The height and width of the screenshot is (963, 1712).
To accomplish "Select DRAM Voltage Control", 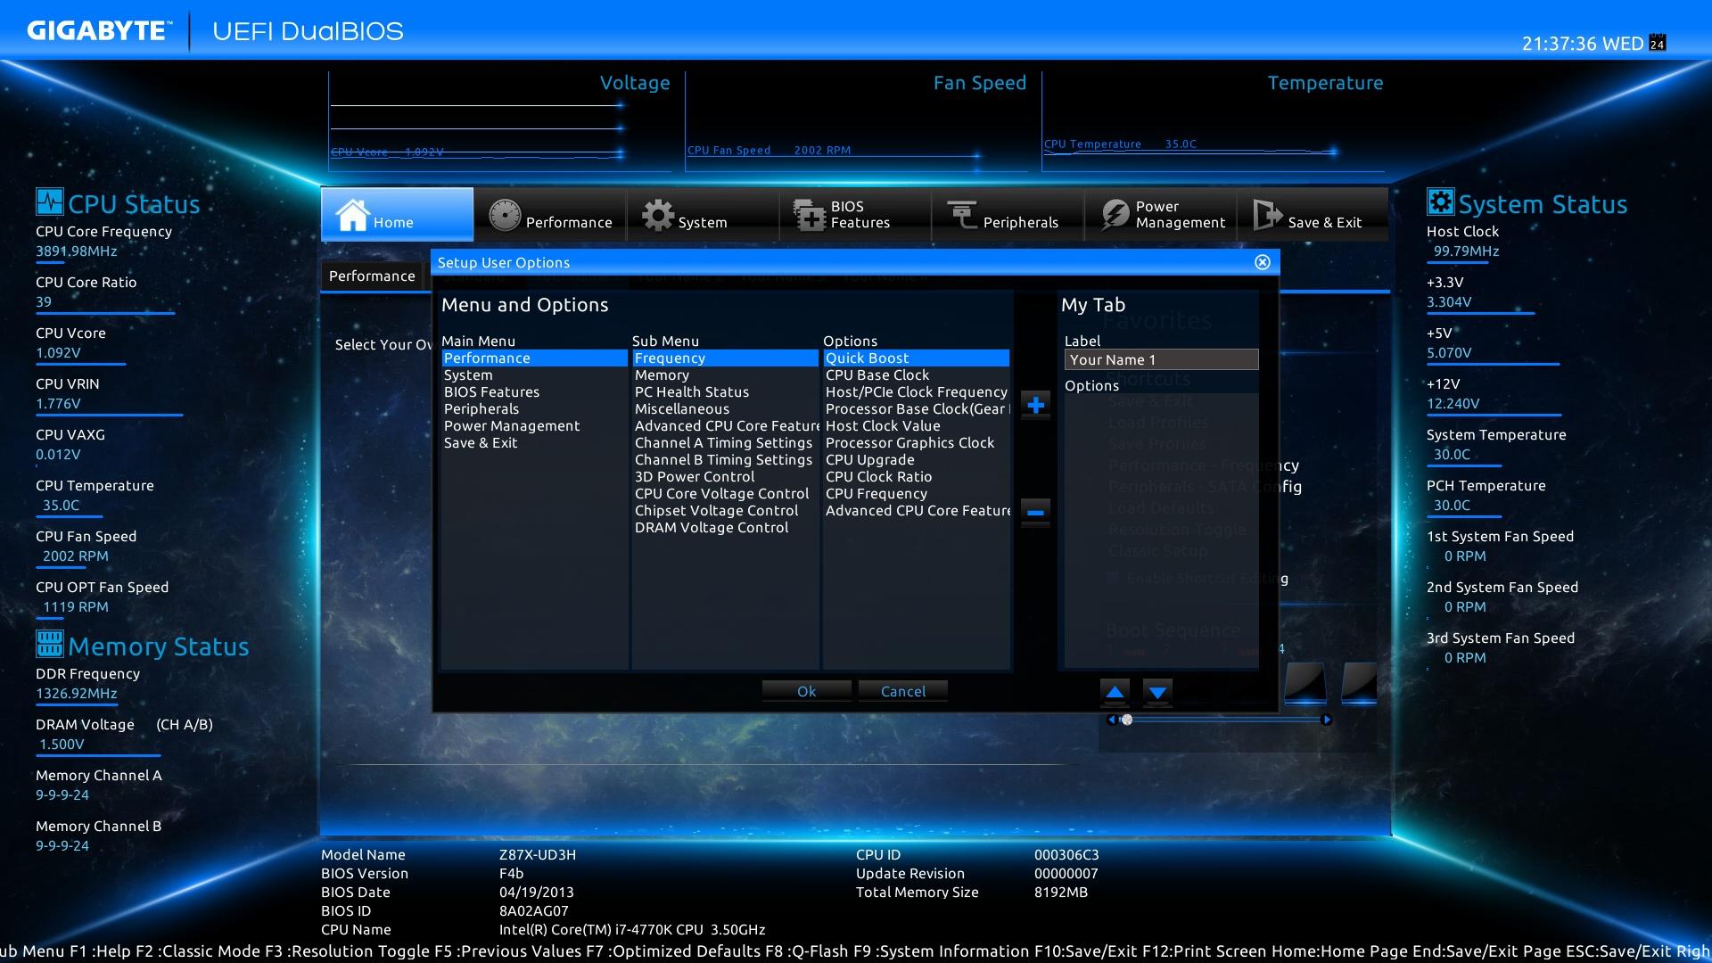I will click(725, 528).
